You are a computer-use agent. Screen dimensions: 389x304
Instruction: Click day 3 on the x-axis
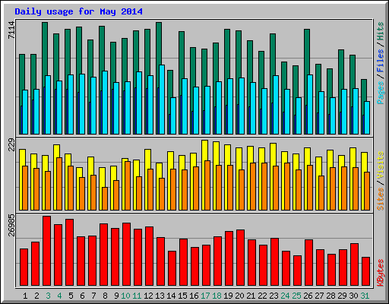pos(48,296)
